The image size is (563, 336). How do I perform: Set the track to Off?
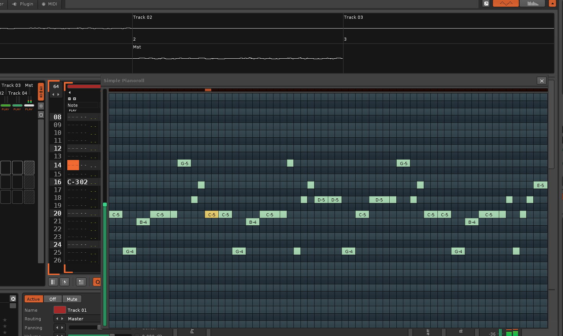53,299
